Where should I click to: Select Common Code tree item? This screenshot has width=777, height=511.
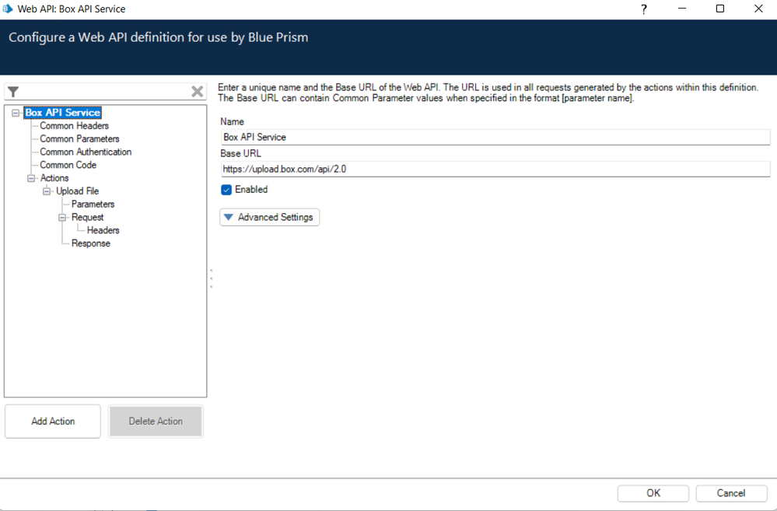[x=68, y=166]
